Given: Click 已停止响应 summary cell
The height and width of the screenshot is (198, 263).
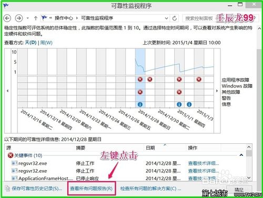Looking at the screenshot, I should (87, 179).
